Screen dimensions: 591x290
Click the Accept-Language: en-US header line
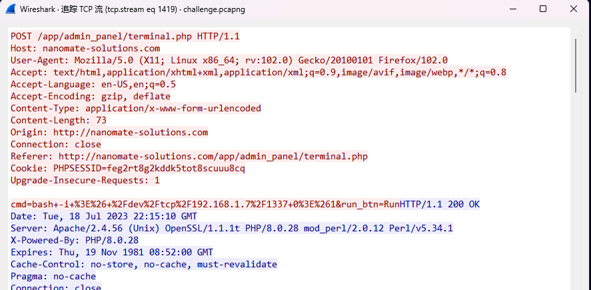[x=93, y=85]
